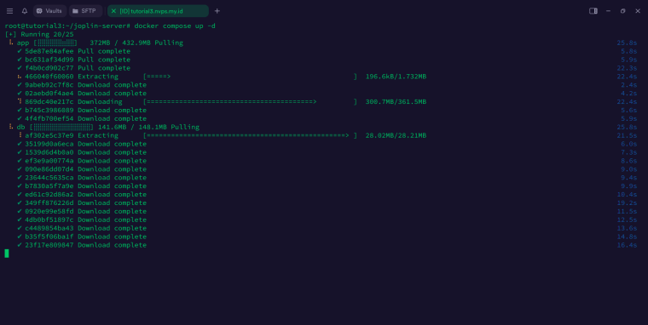This screenshot has width=648, height=325.
Task: Click "300.7MB/361.5MB" download size
Action: point(396,102)
